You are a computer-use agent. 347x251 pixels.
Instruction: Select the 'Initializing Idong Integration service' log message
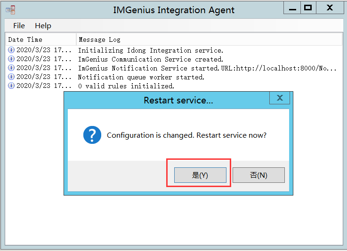tap(151, 50)
